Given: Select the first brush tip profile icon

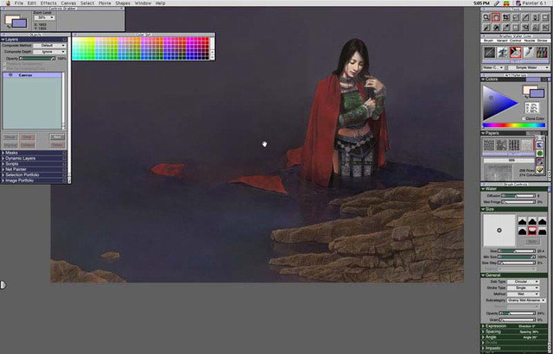Looking at the screenshot, I should (522, 221).
